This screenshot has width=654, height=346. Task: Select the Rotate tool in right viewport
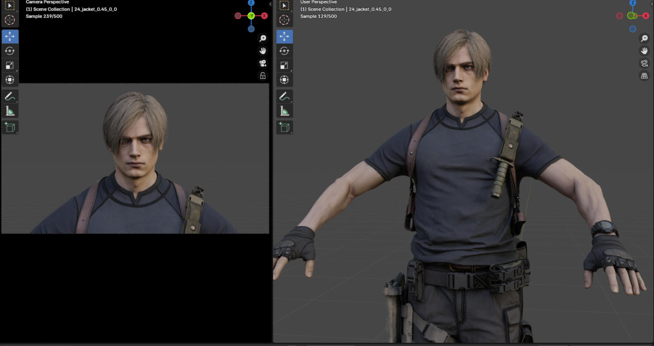click(284, 51)
